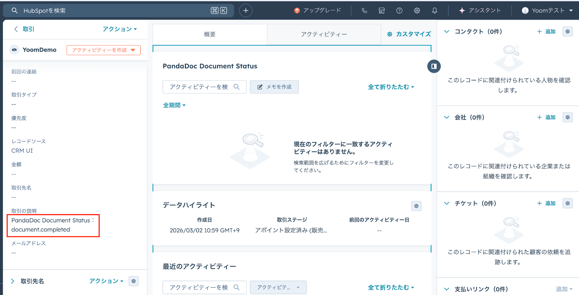Expand the 取引先名 section in left sidebar
The width and height of the screenshot is (579, 295).
point(13,281)
